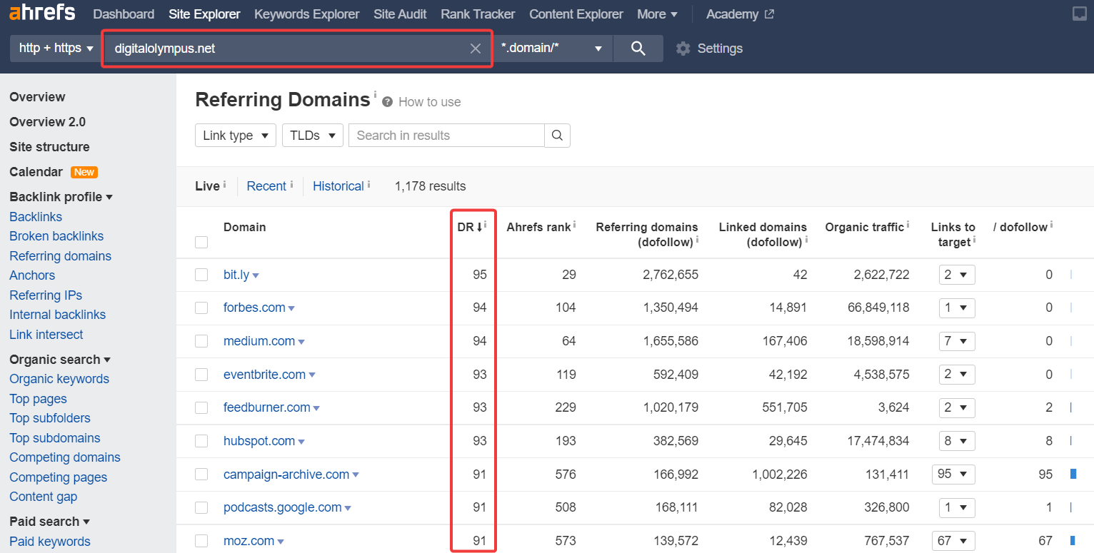Select the forbes.com row checkbox
Image resolution: width=1094 pixels, height=553 pixels.
[201, 308]
